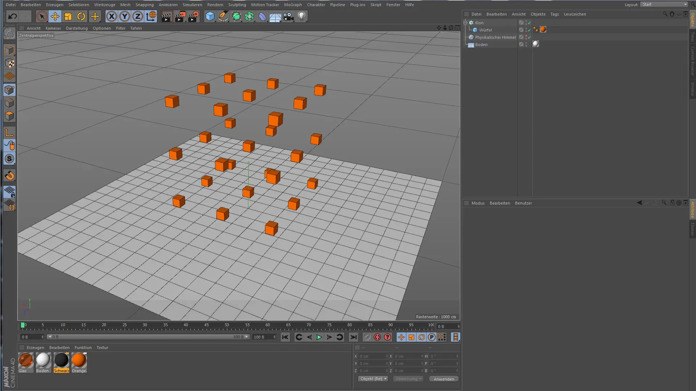Click the Undo arrow icon
The width and height of the screenshot is (696, 391).
[12, 16]
